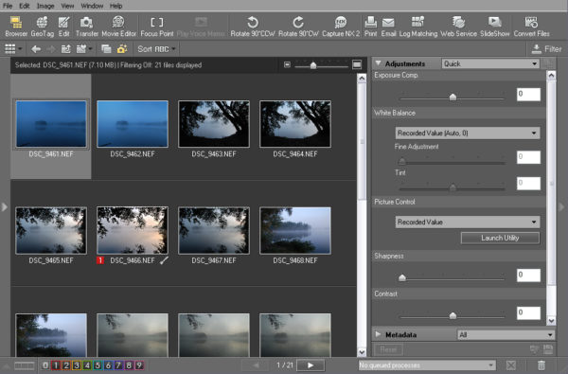Open the View menu
This screenshot has height=374, width=568.
[67, 6]
